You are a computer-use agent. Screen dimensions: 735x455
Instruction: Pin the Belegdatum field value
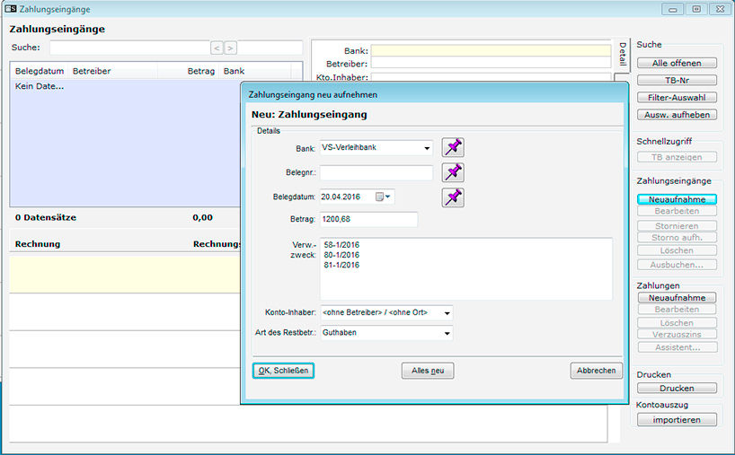click(454, 197)
